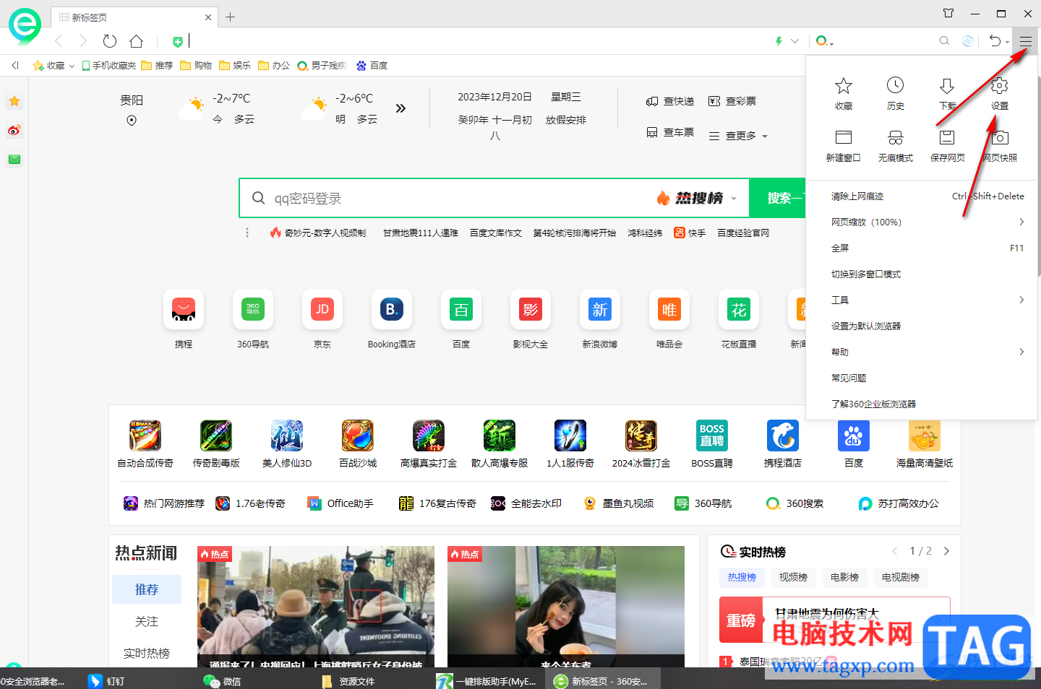Image resolution: width=1041 pixels, height=689 pixels.
Task: Switch to the 视频榜 tab
Action: click(x=793, y=577)
